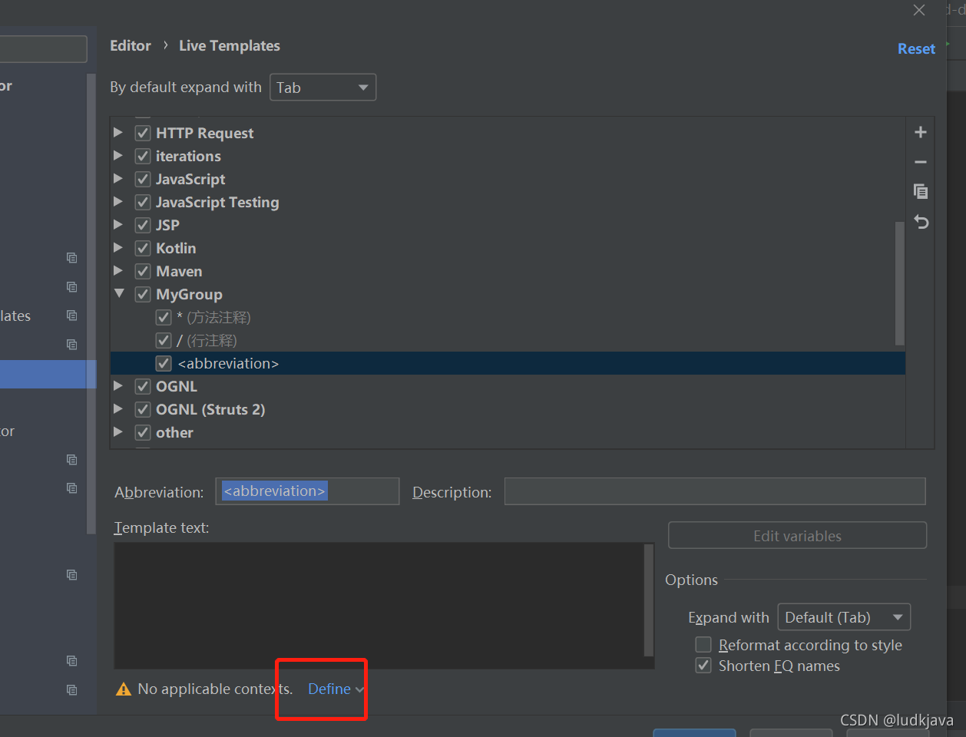Toggle the JavaScript Testing checkbox
The height and width of the screenshot is (737, 966).
click(x=143, y=202)
